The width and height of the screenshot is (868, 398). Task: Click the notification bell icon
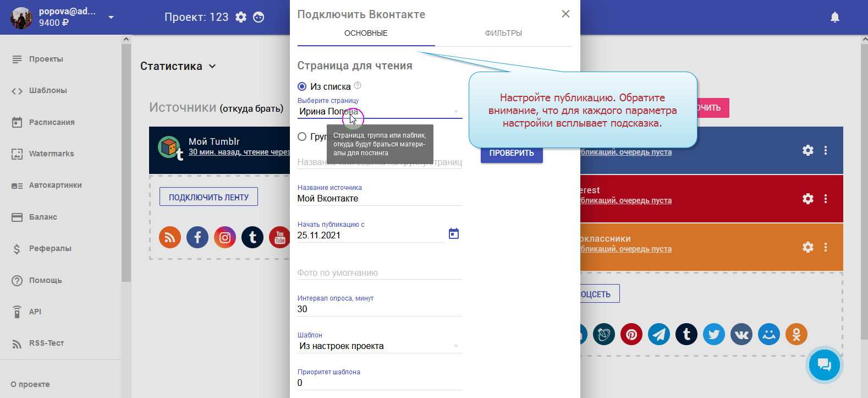click(834, 17)
